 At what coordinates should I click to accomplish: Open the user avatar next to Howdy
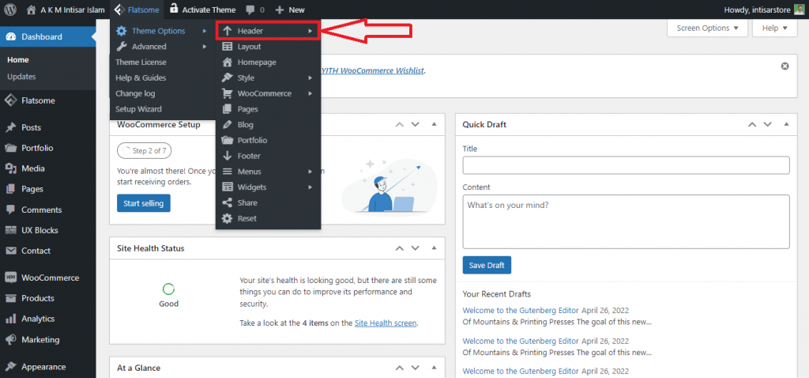point(799,9)
